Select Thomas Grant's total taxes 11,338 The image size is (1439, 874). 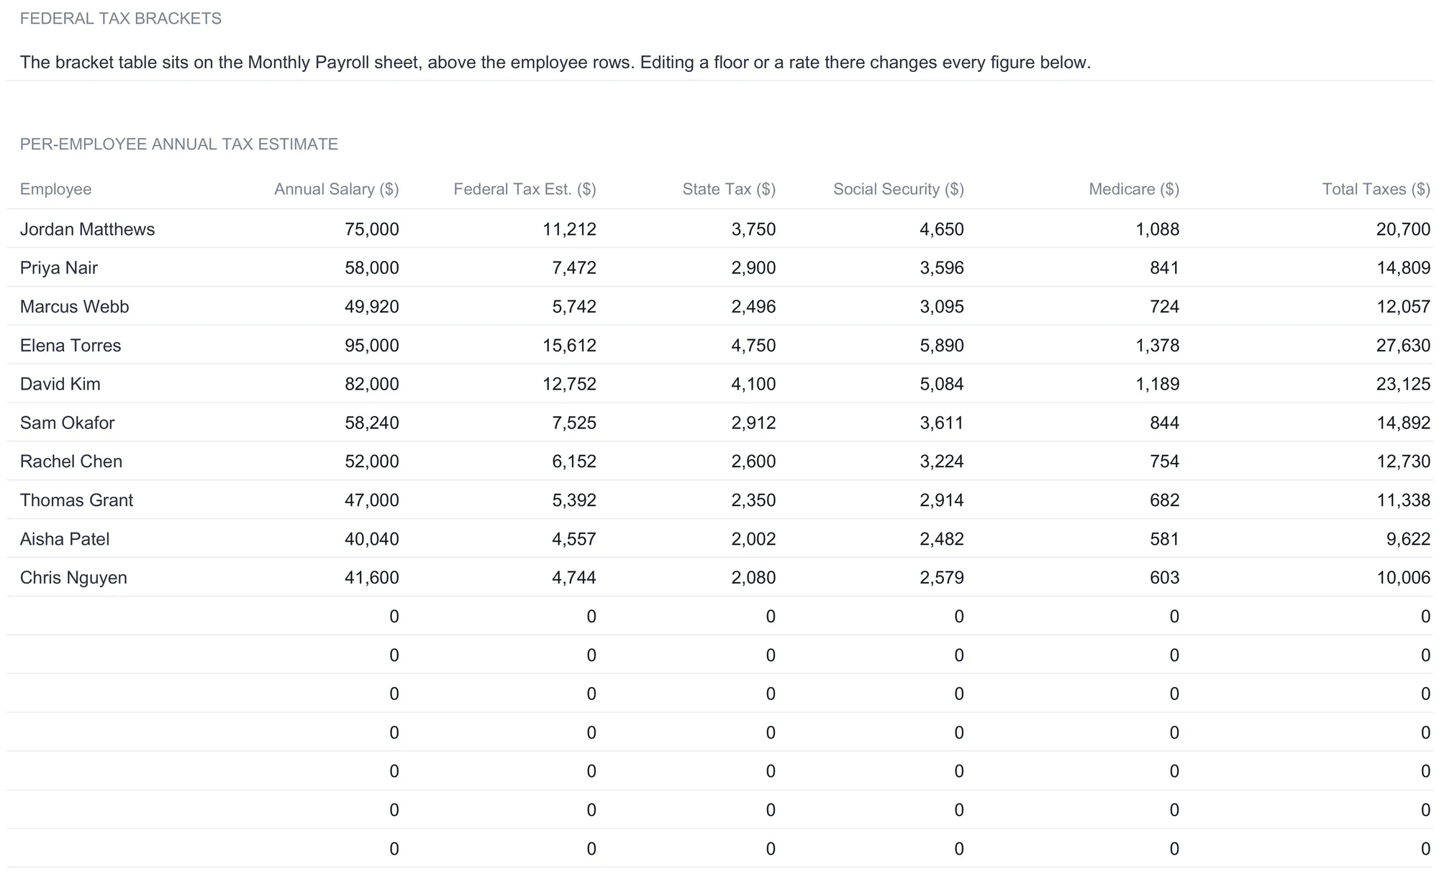(1404, 500)
